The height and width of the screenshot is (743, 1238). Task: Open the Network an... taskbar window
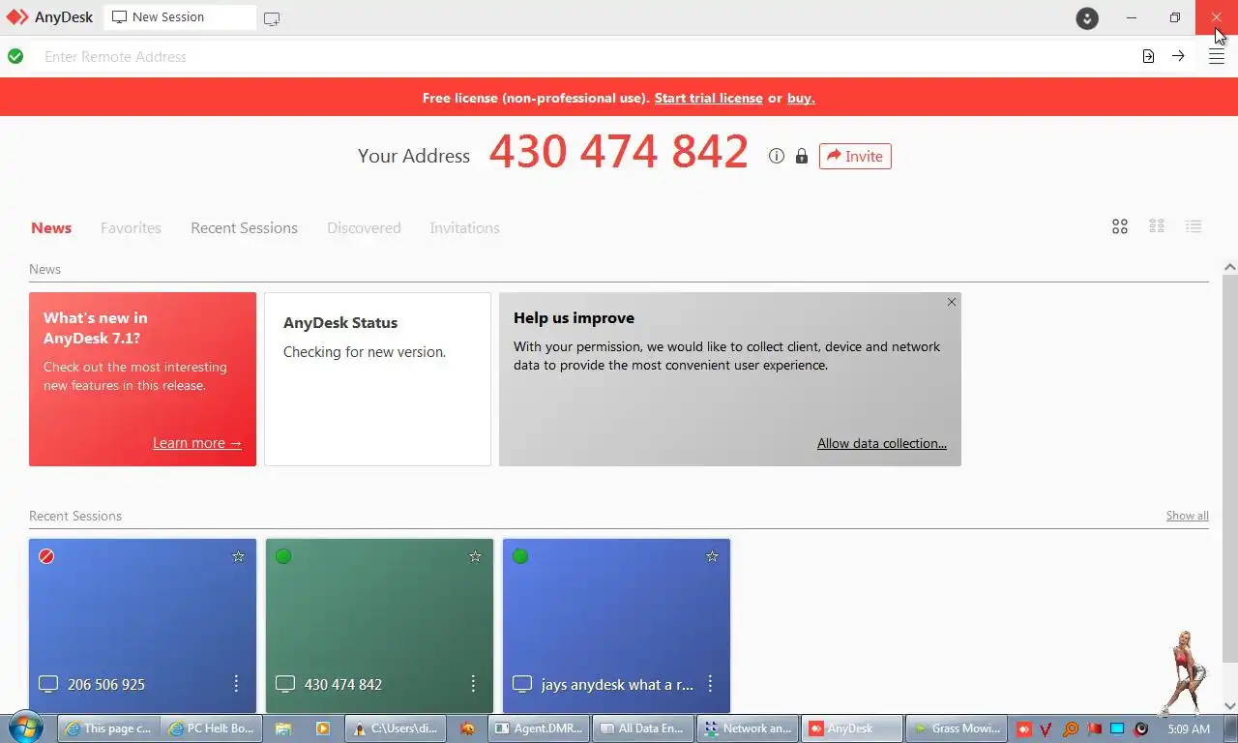[x=749, y=728]
